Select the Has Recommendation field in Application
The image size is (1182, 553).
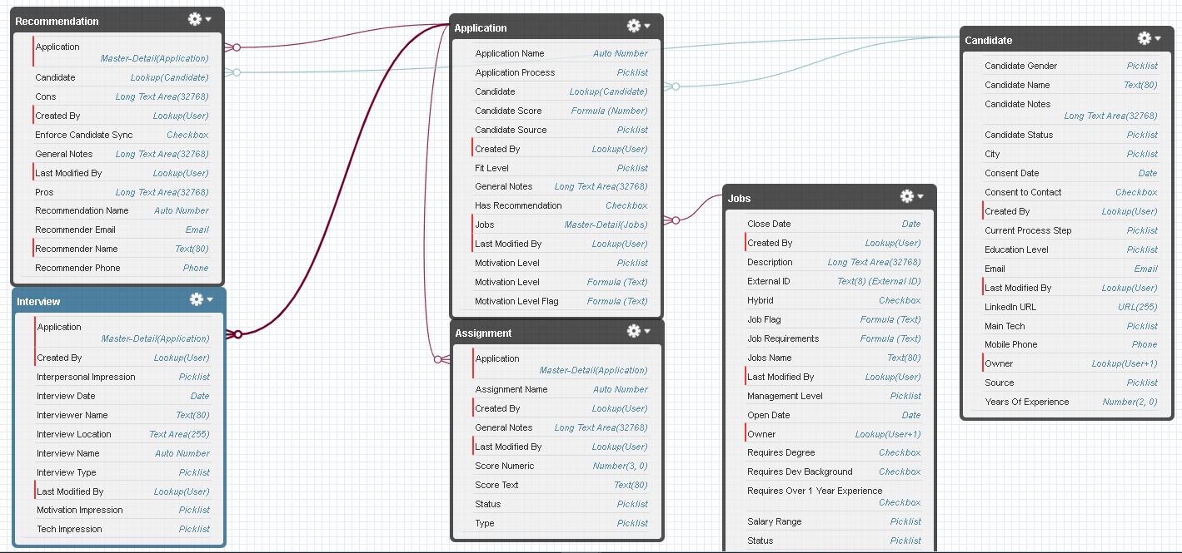coord(518,205)
